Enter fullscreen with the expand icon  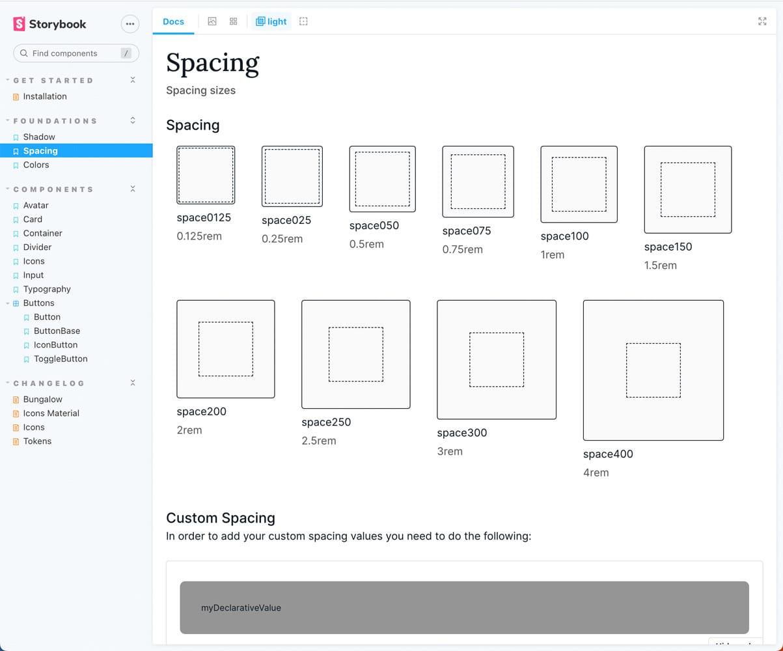click(x=762, y=21)
